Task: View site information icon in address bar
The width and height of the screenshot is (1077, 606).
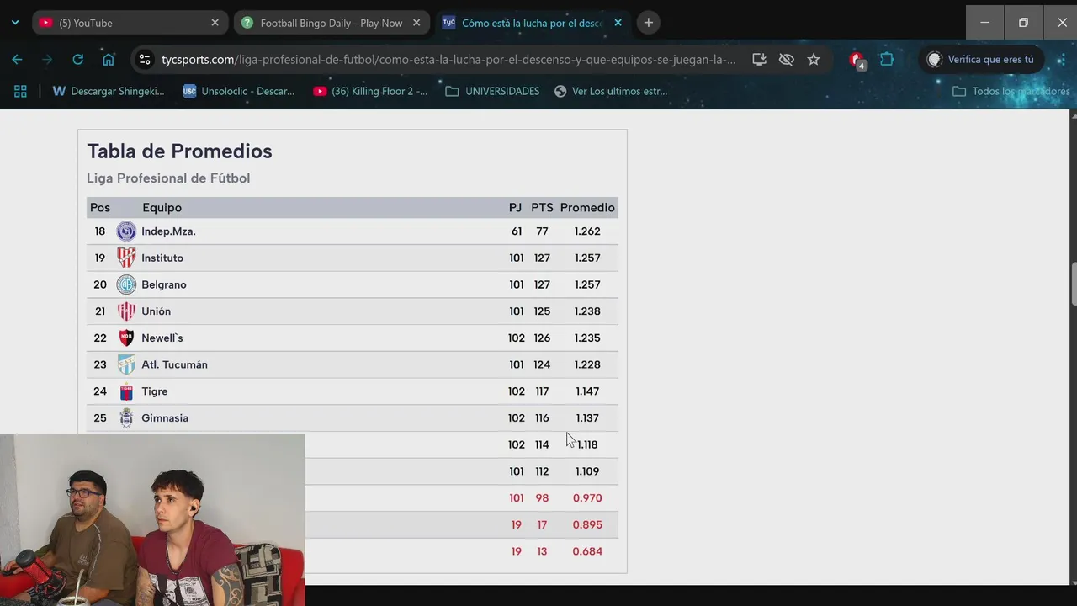Action: tap(145, 60)
